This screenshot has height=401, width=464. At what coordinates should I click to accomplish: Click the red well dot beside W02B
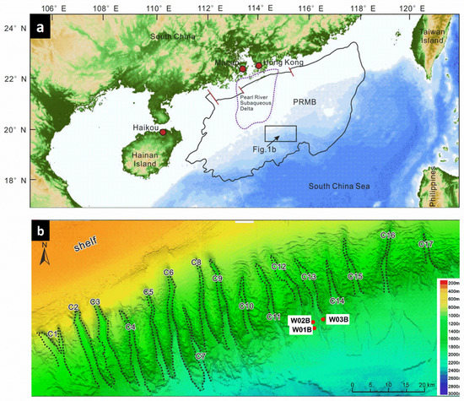(x=313, y=322)
